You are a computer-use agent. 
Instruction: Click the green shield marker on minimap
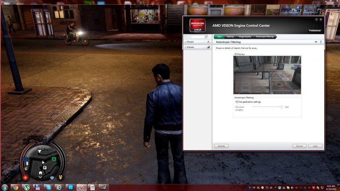pos(54,159)
